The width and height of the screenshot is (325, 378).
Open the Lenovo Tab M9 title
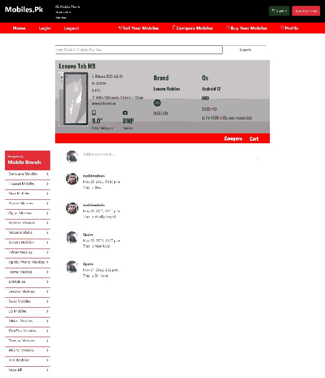click(x=77, y=66)
